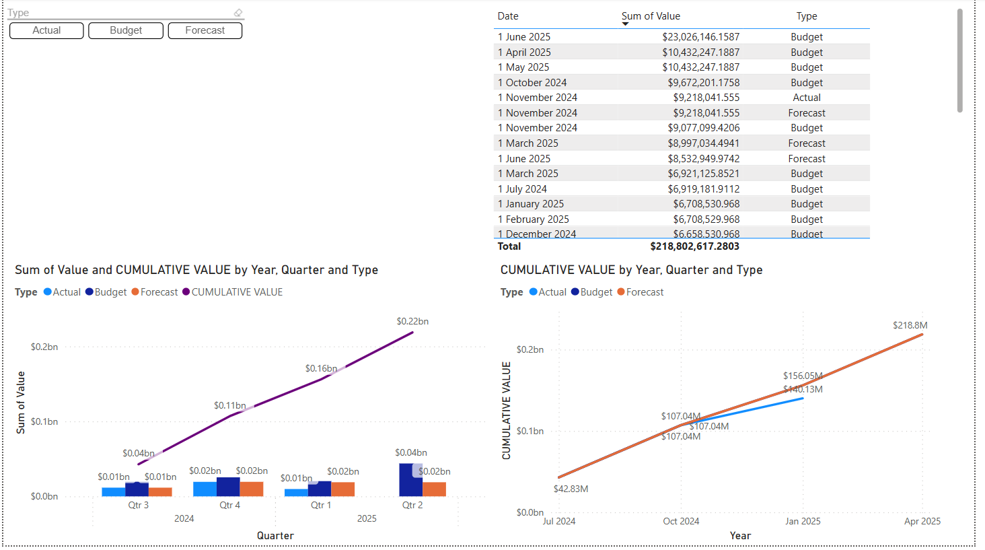Image resolution: width=985 pixels, height=550 pixels.
Task: Click the 'Qtr 3' axis label
Action: point(139,506)
